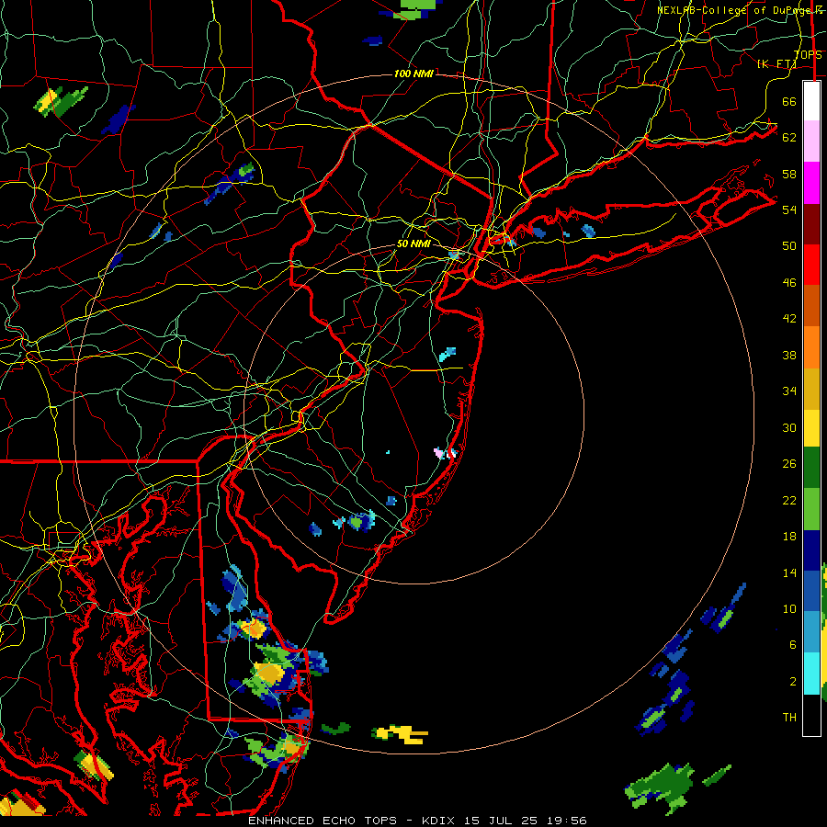Click the "50 NMI" range ring label
This screenshot has width=827, height=827.
click(413, 244)
